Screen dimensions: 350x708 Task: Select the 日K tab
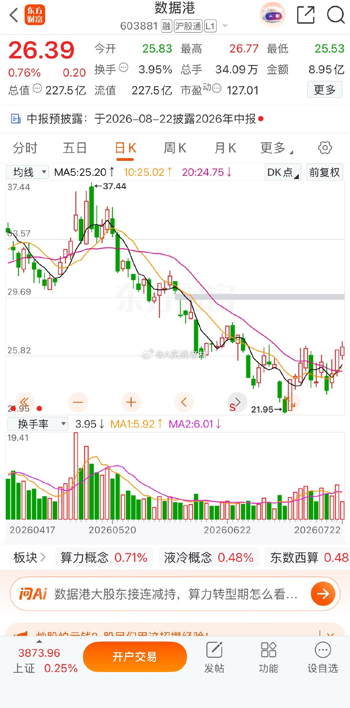[125, 148]
